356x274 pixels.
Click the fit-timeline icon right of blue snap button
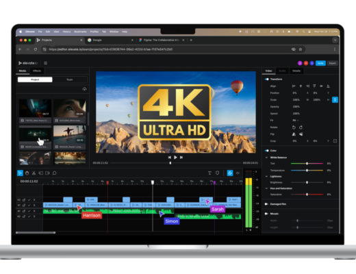coord(238,173)
